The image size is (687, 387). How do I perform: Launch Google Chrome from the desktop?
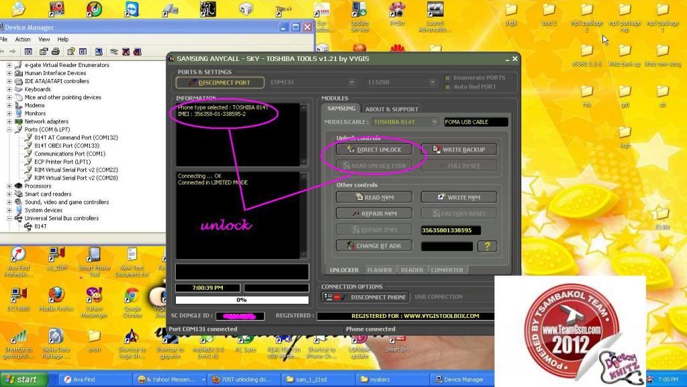132,296
